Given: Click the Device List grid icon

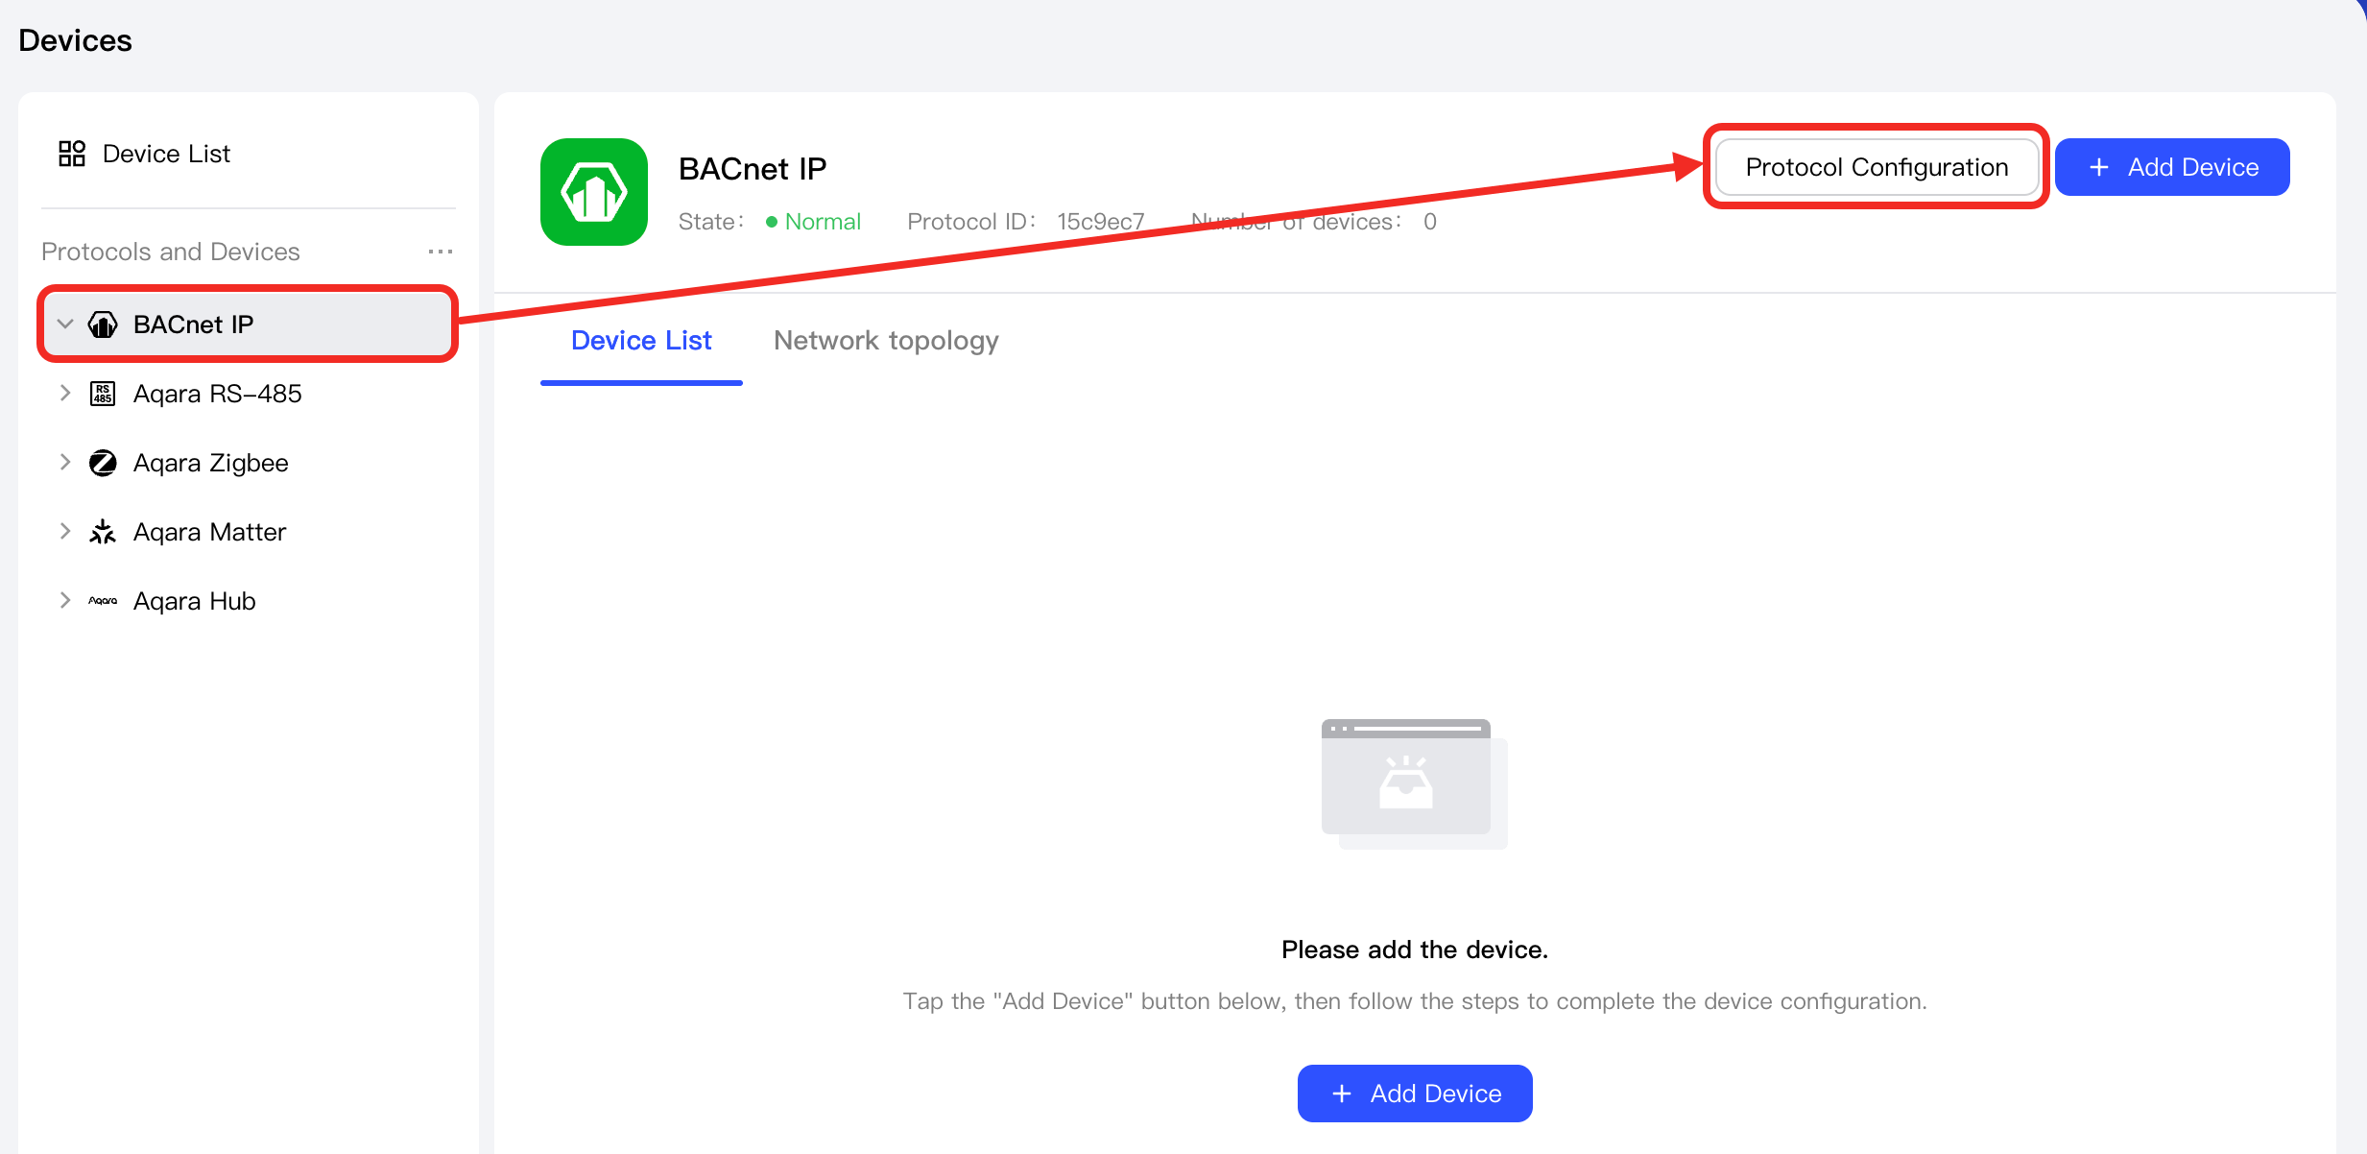Looking at the screenshot, I should click(72, 154).
